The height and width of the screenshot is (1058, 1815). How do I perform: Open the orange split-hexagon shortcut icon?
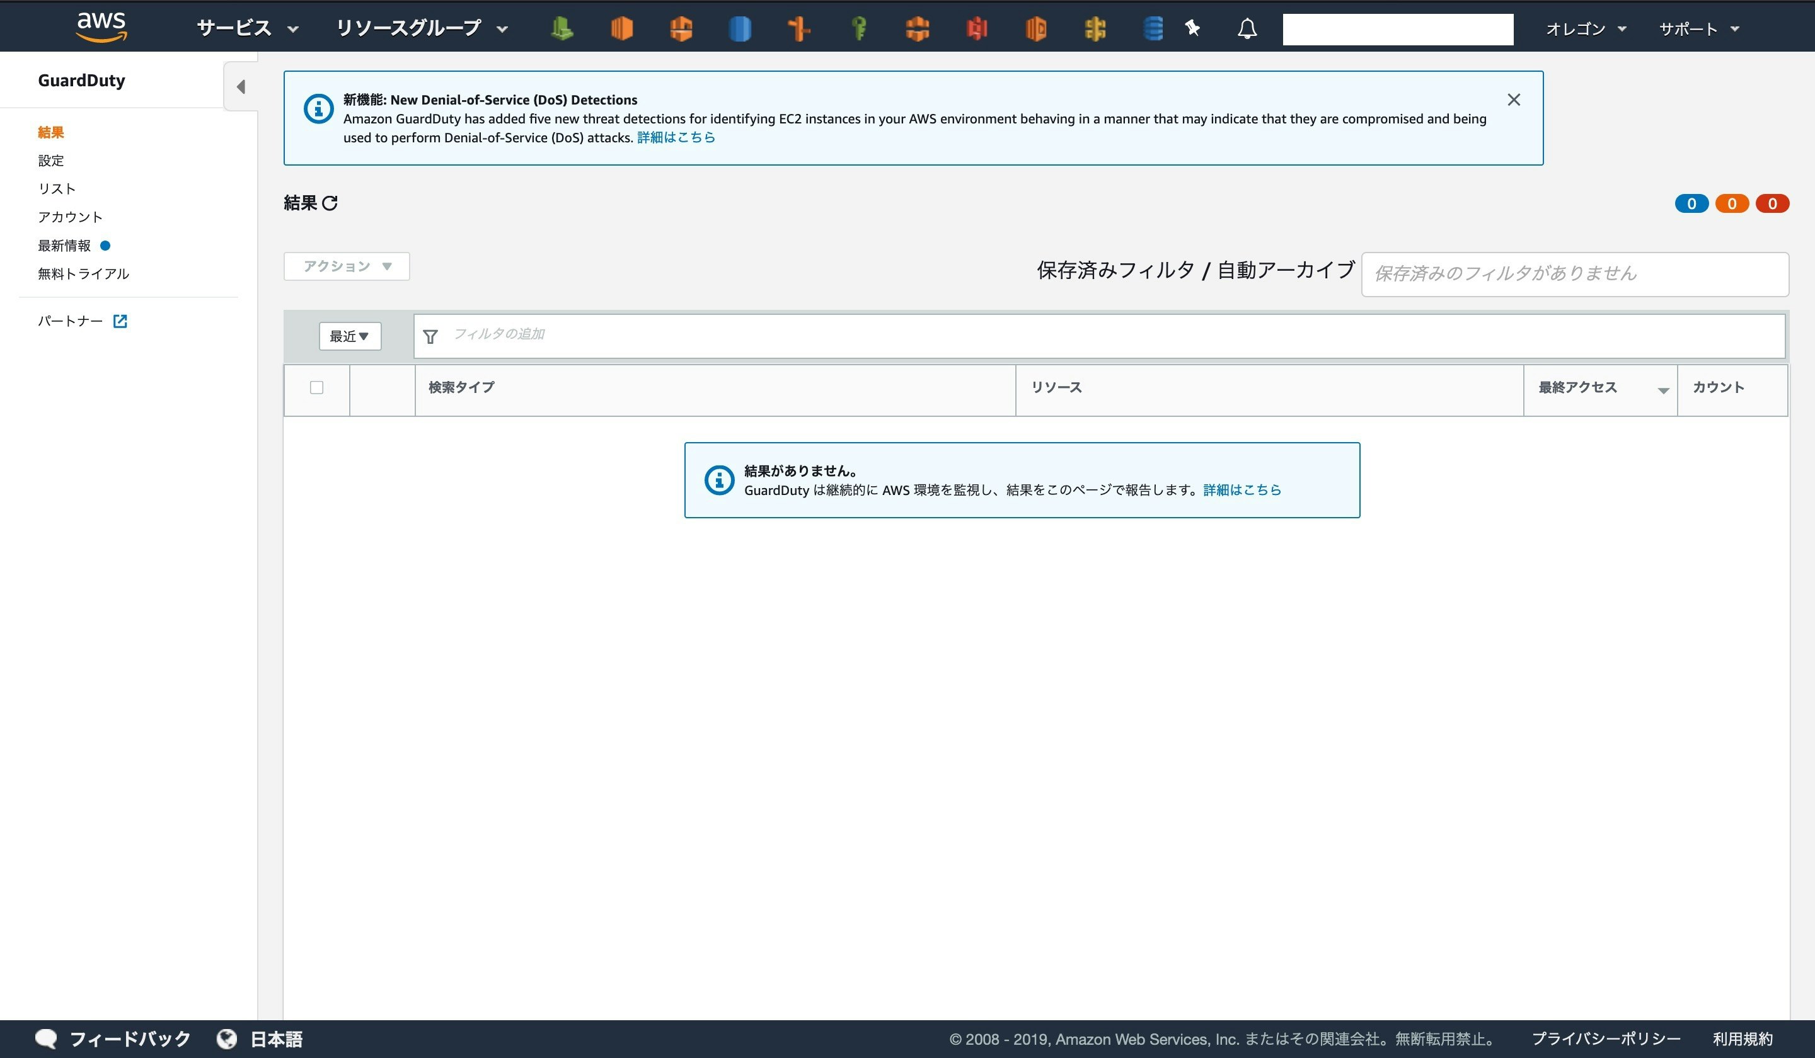point(918,29)
